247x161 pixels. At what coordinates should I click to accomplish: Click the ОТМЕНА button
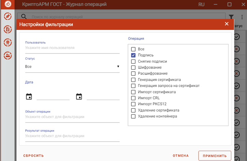(x=181, y=156)
